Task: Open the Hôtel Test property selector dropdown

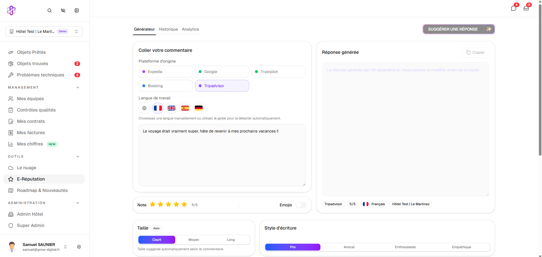Action: click(x=44, y=31)
